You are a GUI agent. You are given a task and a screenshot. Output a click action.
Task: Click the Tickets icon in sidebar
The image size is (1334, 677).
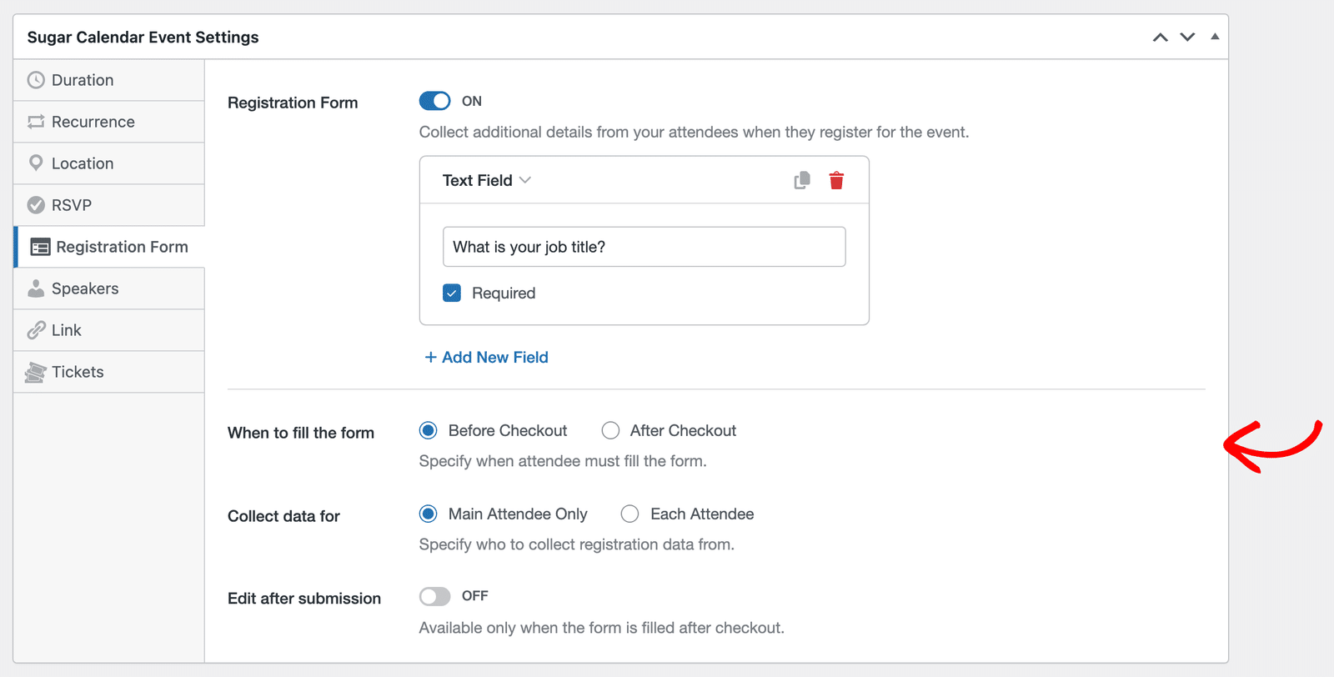35,372
